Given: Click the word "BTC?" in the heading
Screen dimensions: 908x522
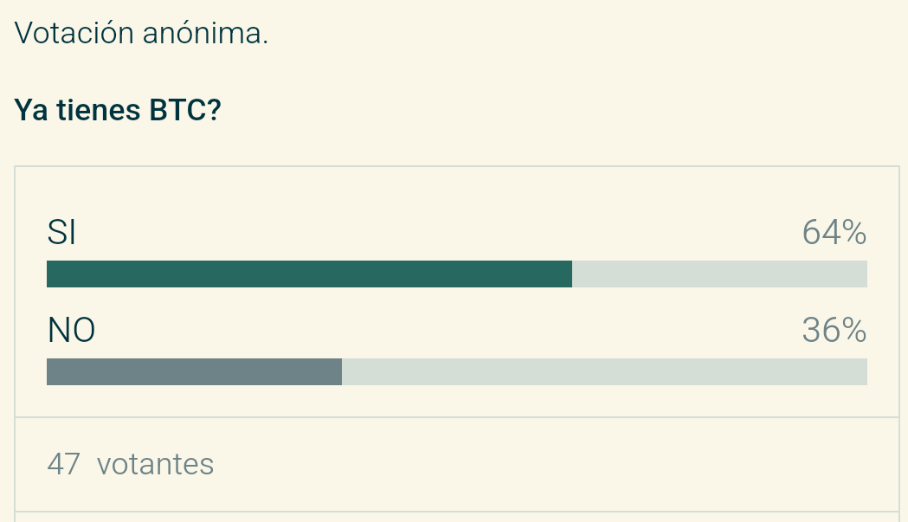Looking at the screenshot, I should [x=185, y=109].
